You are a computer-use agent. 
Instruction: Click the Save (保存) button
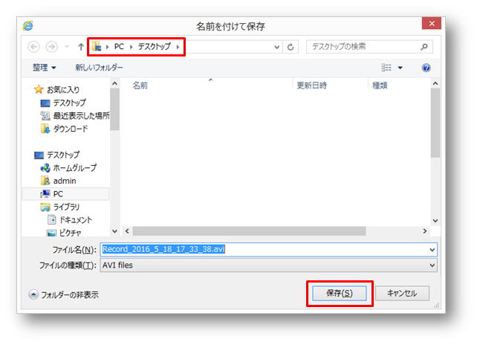[x=340, y=293]
